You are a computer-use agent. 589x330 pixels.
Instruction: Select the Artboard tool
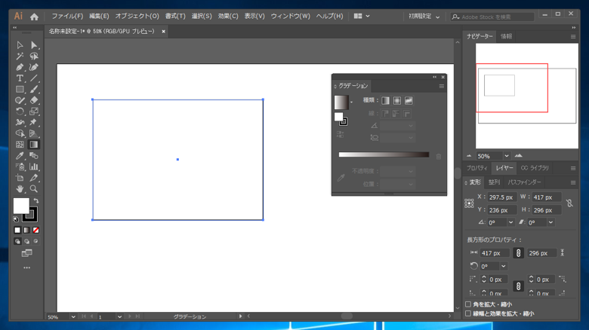pyautogui.click(x=20, y=178)
